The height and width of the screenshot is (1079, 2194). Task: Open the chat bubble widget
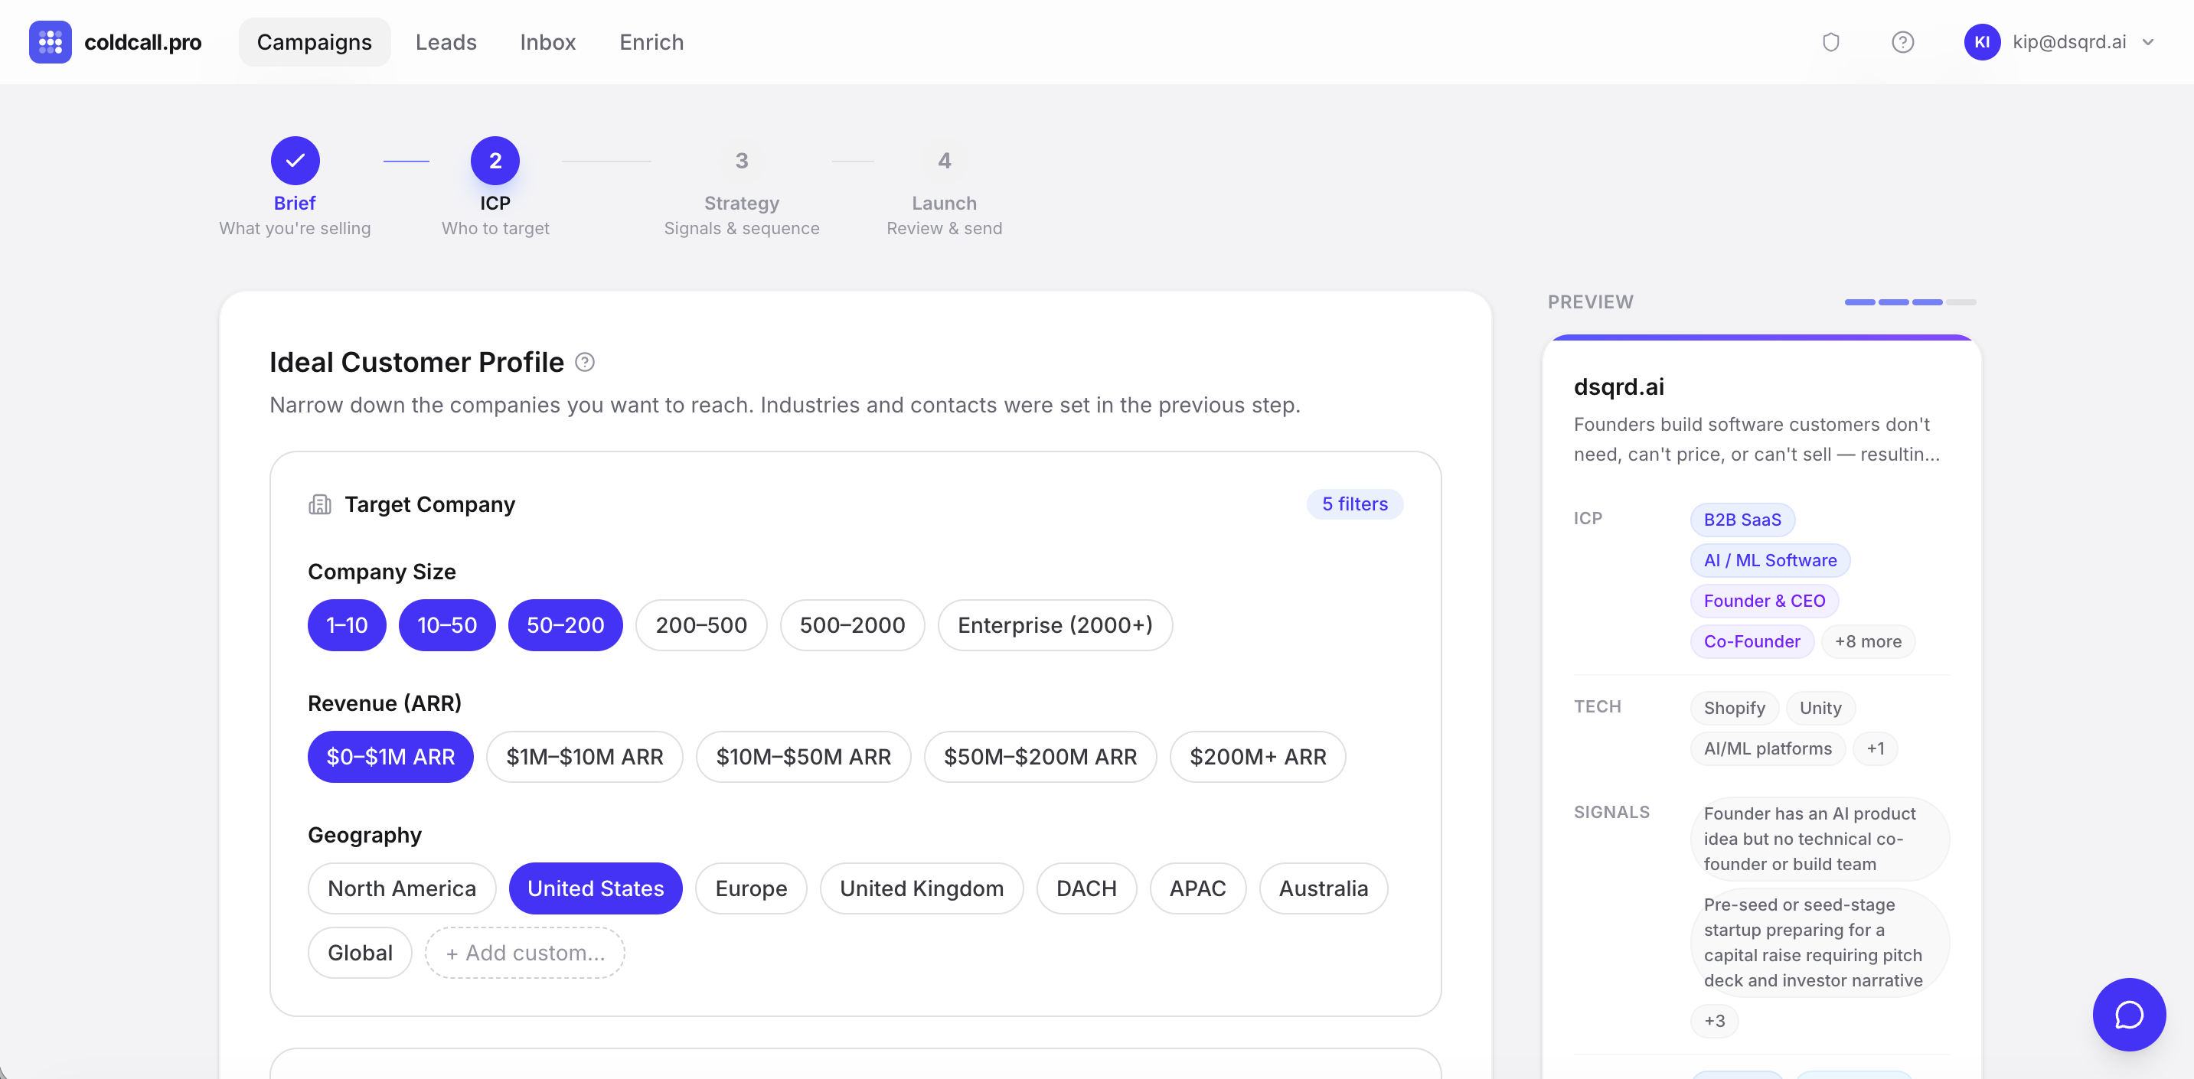pyautogui.click(x=2128, y=1014)
